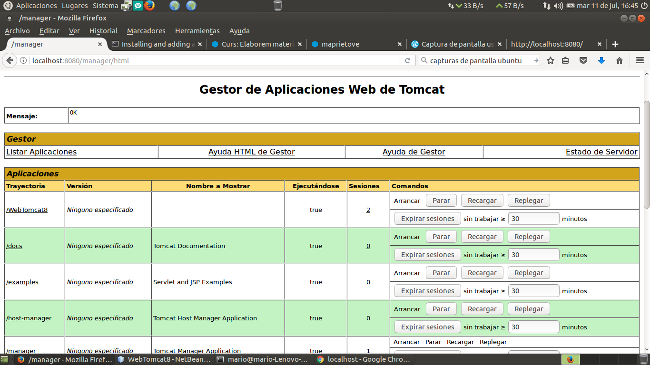Open the volume indicator in the panel
This screenshot has width=650, height=365.
558,6
